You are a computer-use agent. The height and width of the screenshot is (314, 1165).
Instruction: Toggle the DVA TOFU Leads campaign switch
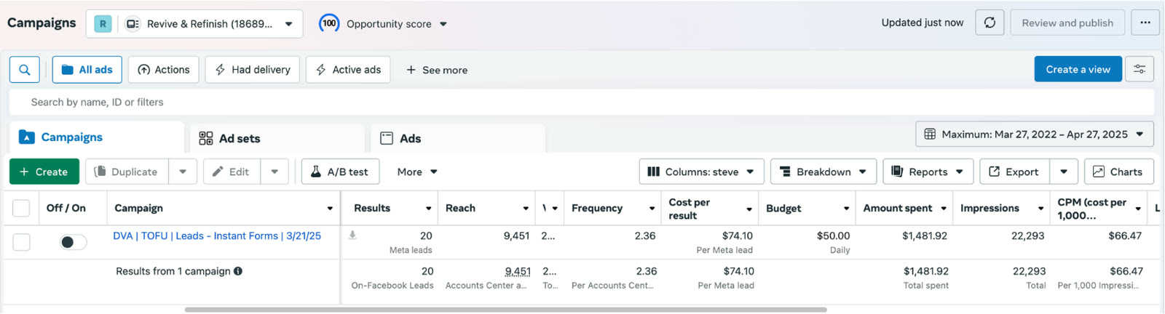click(73, 242)
